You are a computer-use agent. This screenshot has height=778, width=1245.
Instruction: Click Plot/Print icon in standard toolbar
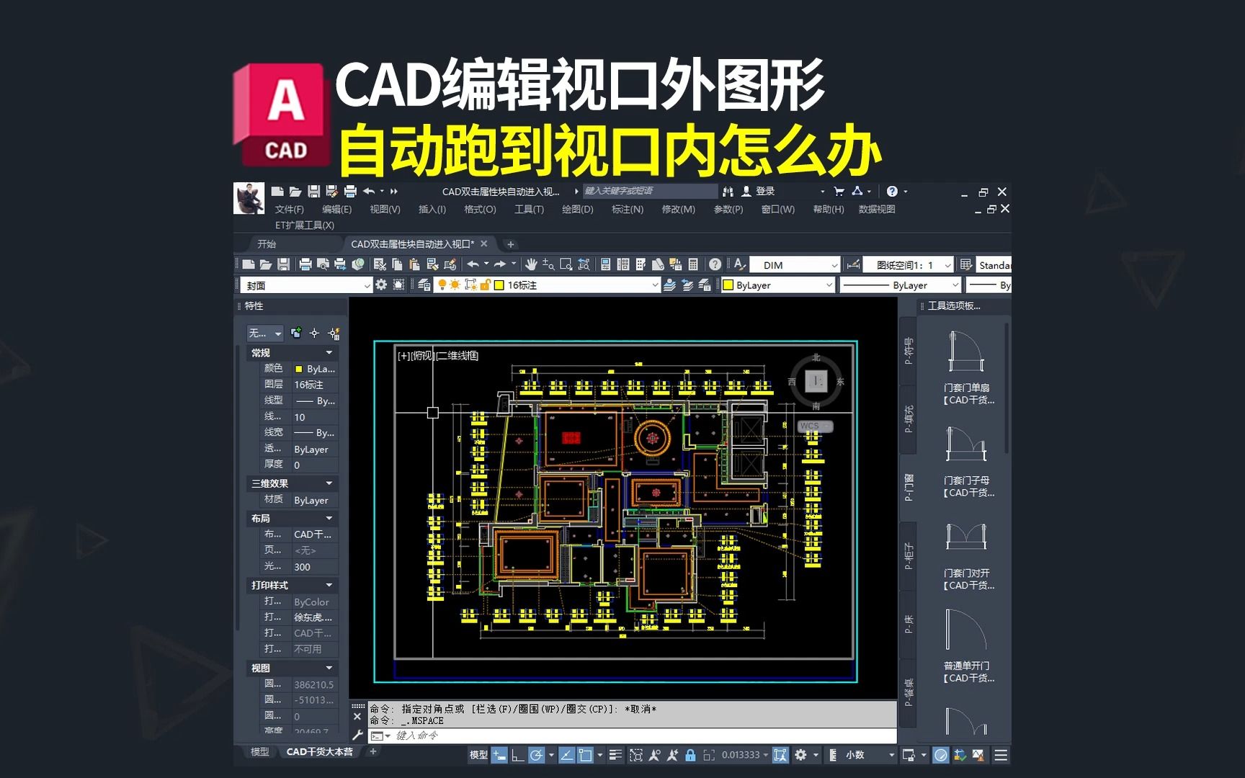point(305,265)
